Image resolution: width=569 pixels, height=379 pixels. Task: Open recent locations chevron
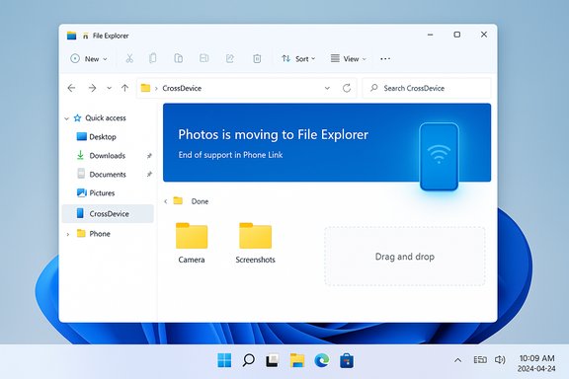tap(109, 88)
